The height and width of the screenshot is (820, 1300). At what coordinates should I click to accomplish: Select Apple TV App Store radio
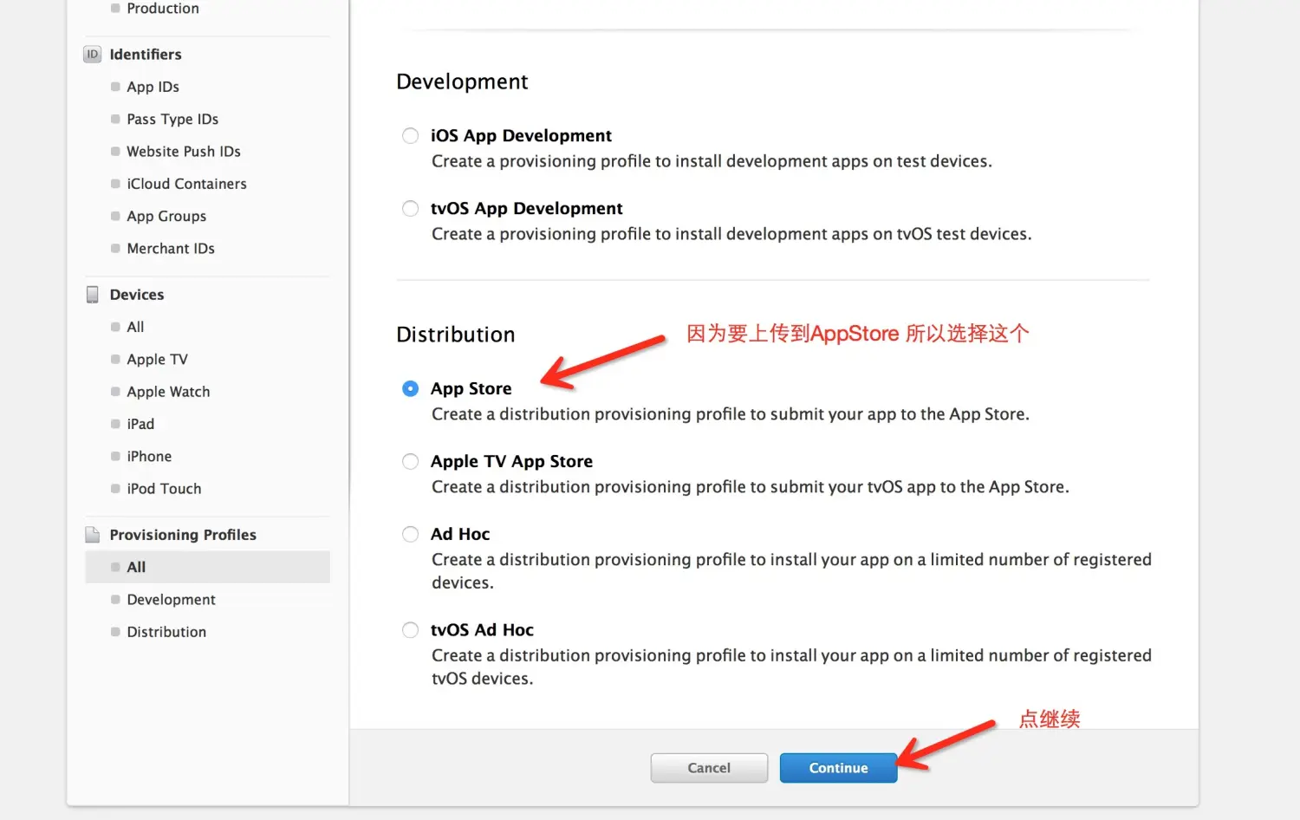[x=410, y=462]
